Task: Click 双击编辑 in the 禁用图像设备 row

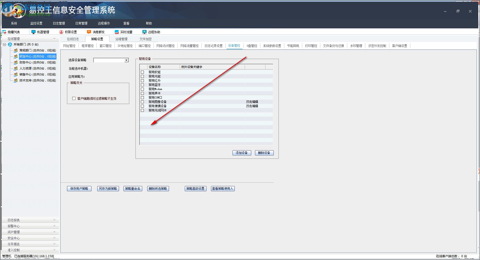Action: click(252, 102)
